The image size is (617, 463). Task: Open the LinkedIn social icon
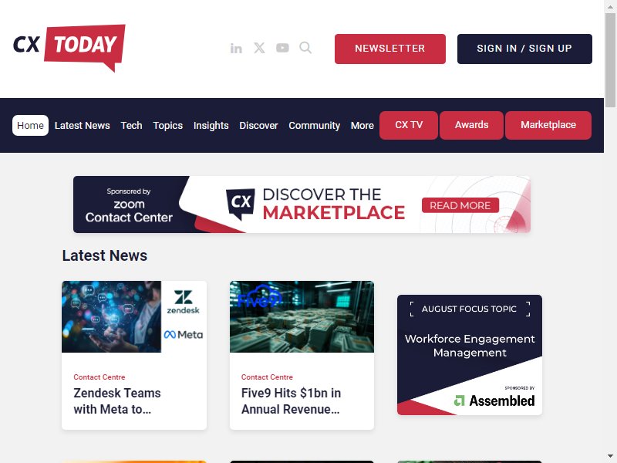point(236,49)
